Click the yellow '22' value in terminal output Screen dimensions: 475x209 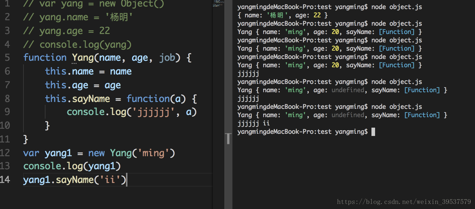tap(317, 15)
